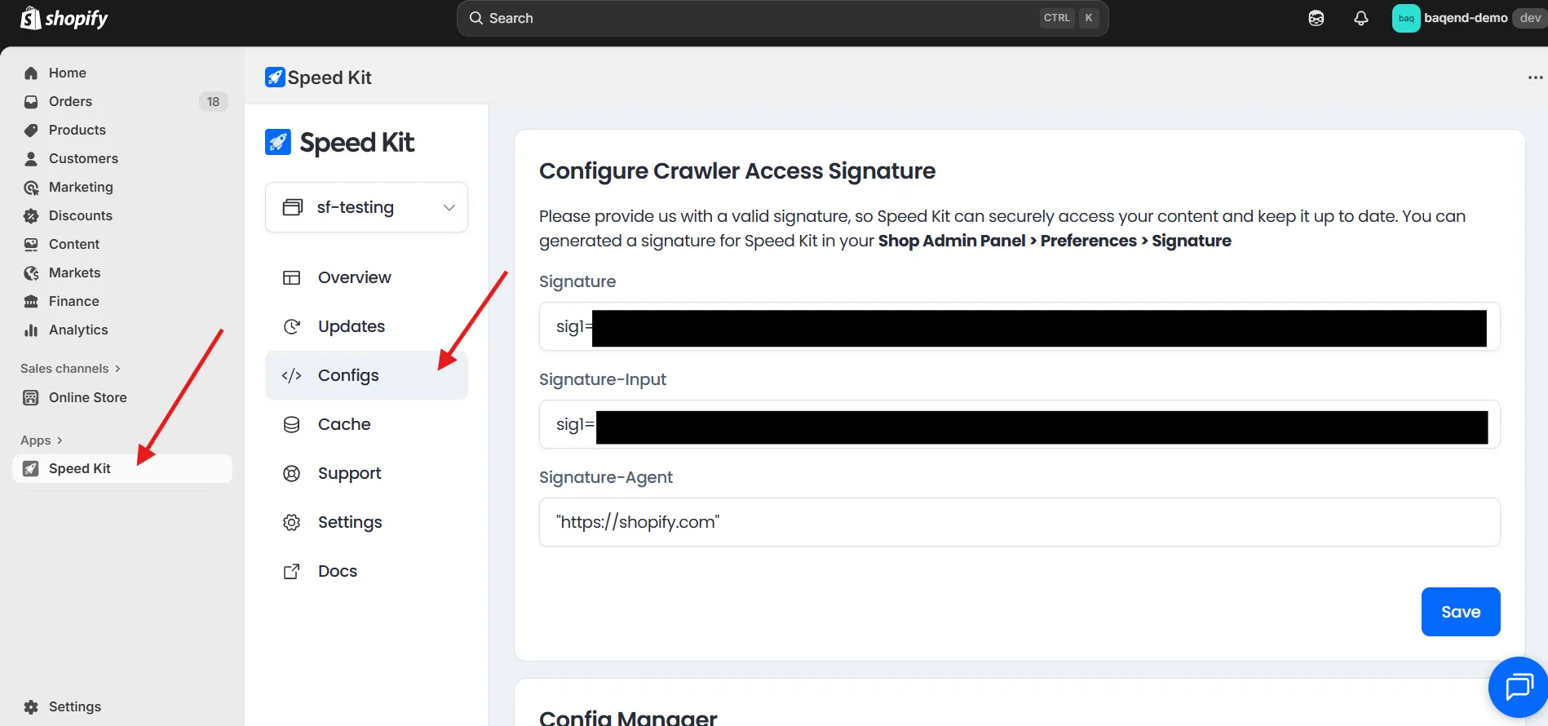Open the Sidekick assistant icon in top bar
The width and height of the screenshot is (1548, 726).
tap(1316, 18)
